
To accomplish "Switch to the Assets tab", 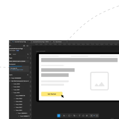I will pos(14,54).
